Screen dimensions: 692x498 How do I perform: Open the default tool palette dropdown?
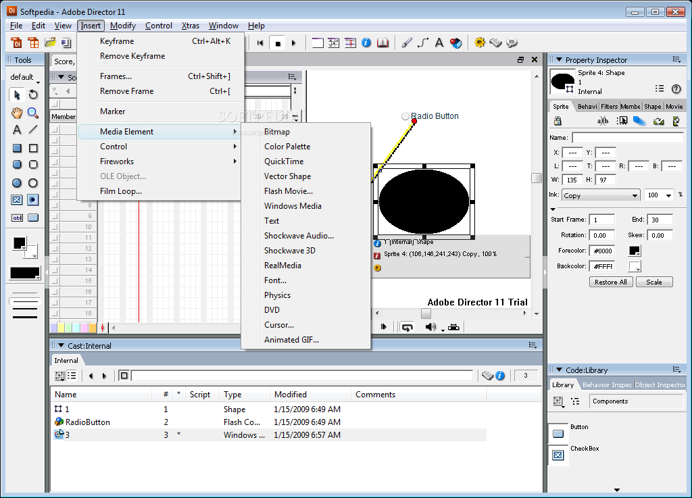tap(25, 77)
